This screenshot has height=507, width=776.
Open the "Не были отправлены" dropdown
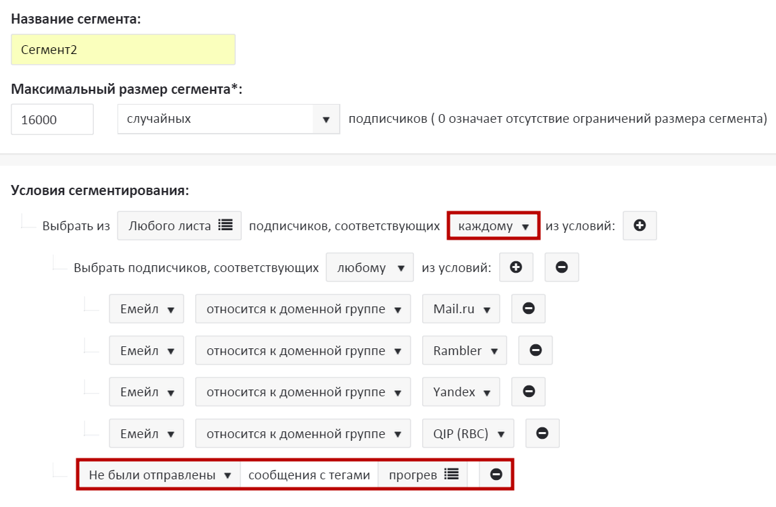point(159,475)
